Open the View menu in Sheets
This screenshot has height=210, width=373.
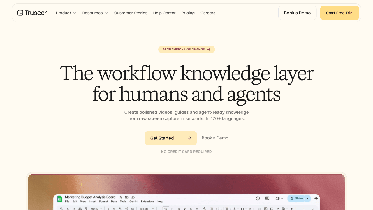83,202
